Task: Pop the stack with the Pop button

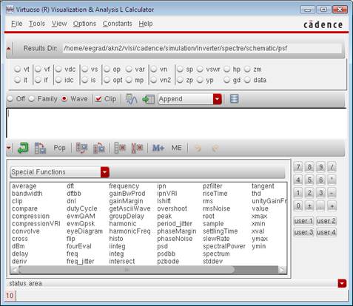Action: point(59,148)
